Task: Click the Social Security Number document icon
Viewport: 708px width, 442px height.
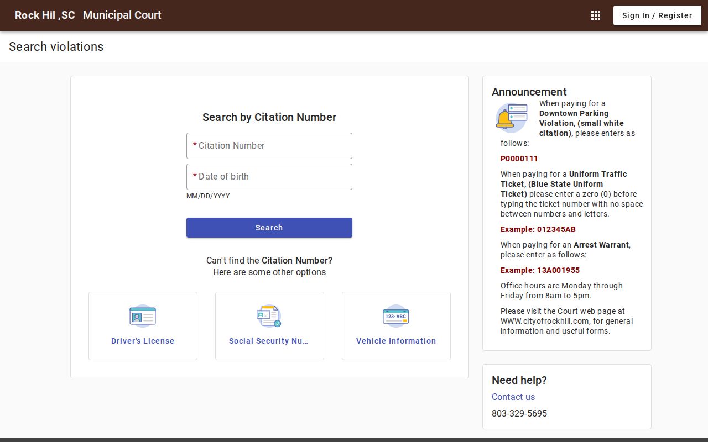Action: 269,316
